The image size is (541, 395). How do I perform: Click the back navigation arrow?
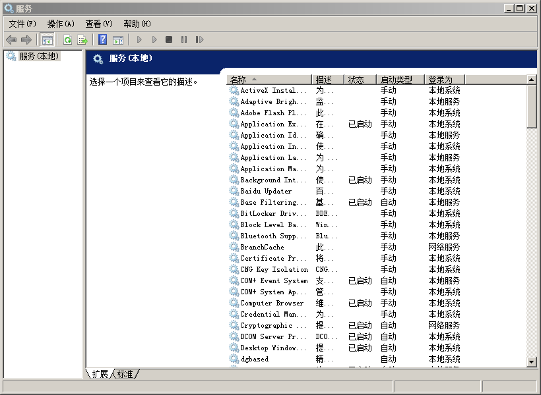[x=11, y=39]
